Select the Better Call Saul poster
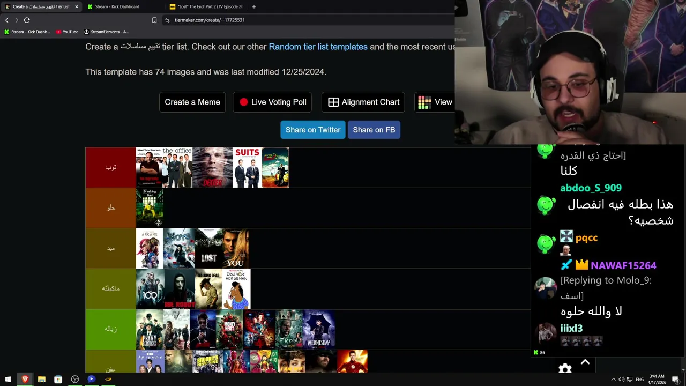The height and width of the screenshot is (386, 686). point(275,167)
